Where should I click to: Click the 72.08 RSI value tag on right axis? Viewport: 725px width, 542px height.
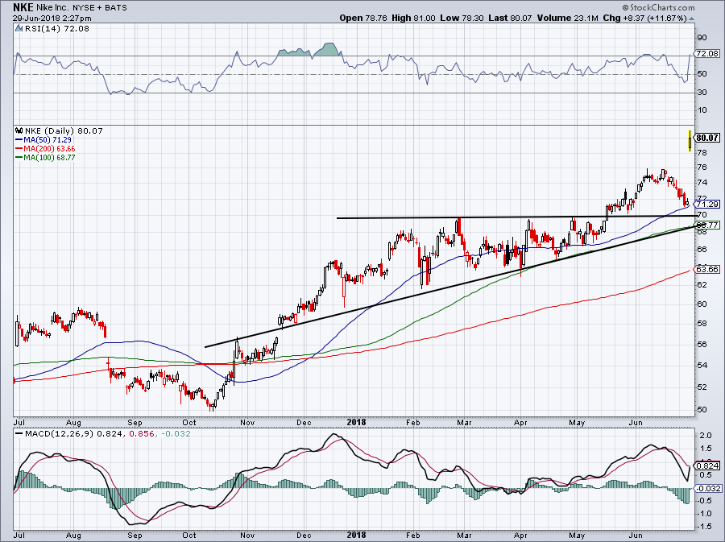(x=708, y=54)
